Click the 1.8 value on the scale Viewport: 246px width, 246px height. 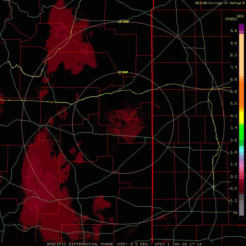[234, 152]
